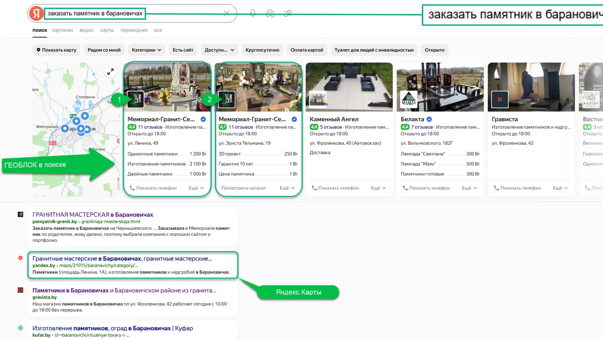
Task: Open the Категории dropdown
Action: (146, 50)
